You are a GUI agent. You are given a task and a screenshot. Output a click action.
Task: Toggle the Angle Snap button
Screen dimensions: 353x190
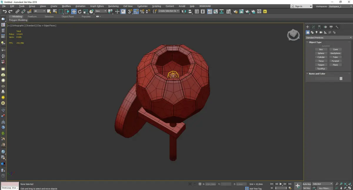[x=136, y=11]
